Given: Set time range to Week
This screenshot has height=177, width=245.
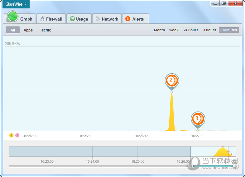Looking at the screenshot, I should [174, 30].
